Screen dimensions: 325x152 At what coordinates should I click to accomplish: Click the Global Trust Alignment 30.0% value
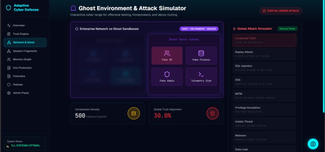pyautogui.click(x=162, y=116)
